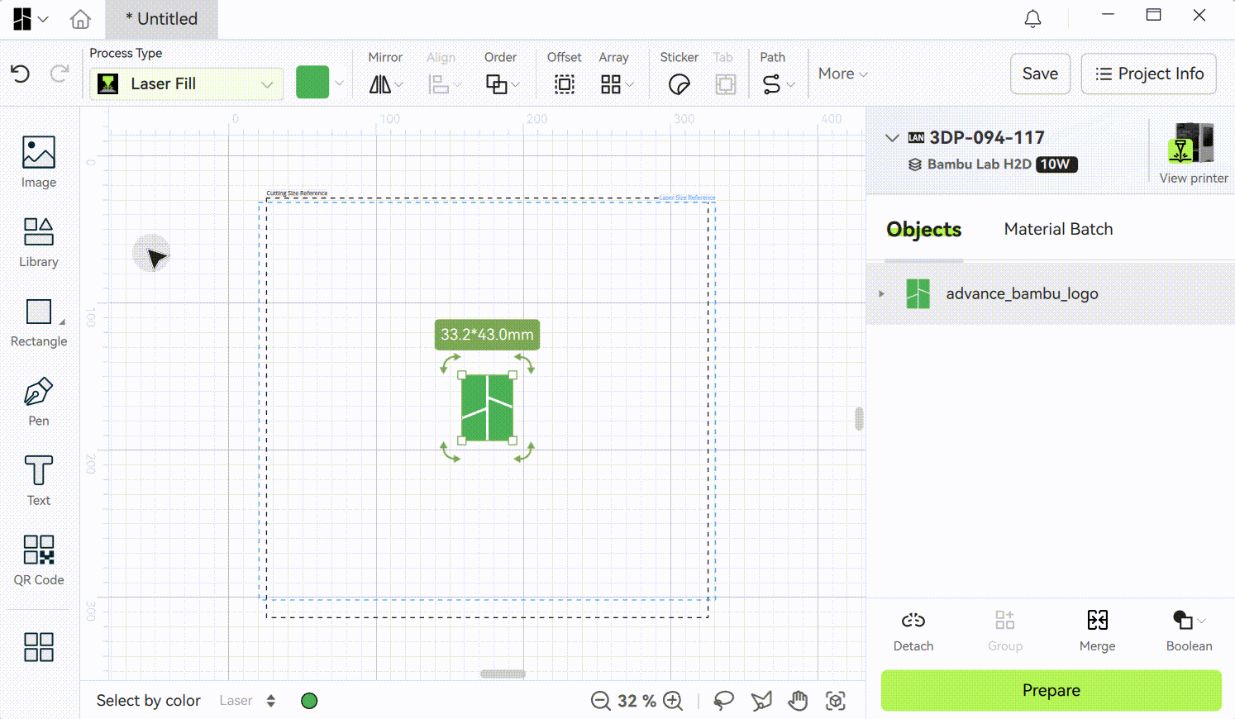This screenshot has width=1235, height=719.
Task: Click the Array grid icon
Action: (x=611, y=84)
